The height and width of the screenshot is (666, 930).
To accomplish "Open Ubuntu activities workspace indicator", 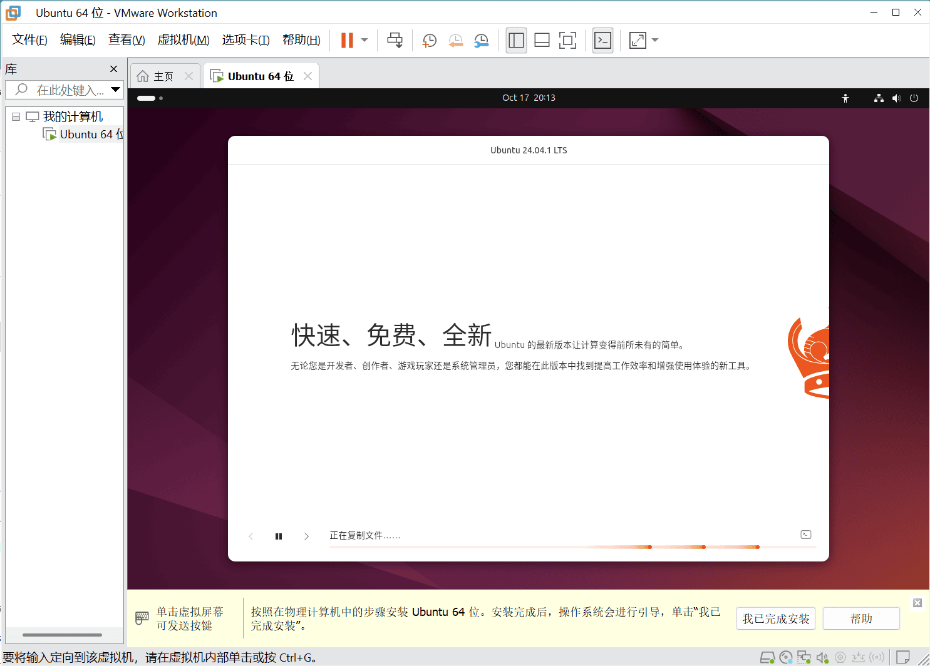I will coord(150,98).
